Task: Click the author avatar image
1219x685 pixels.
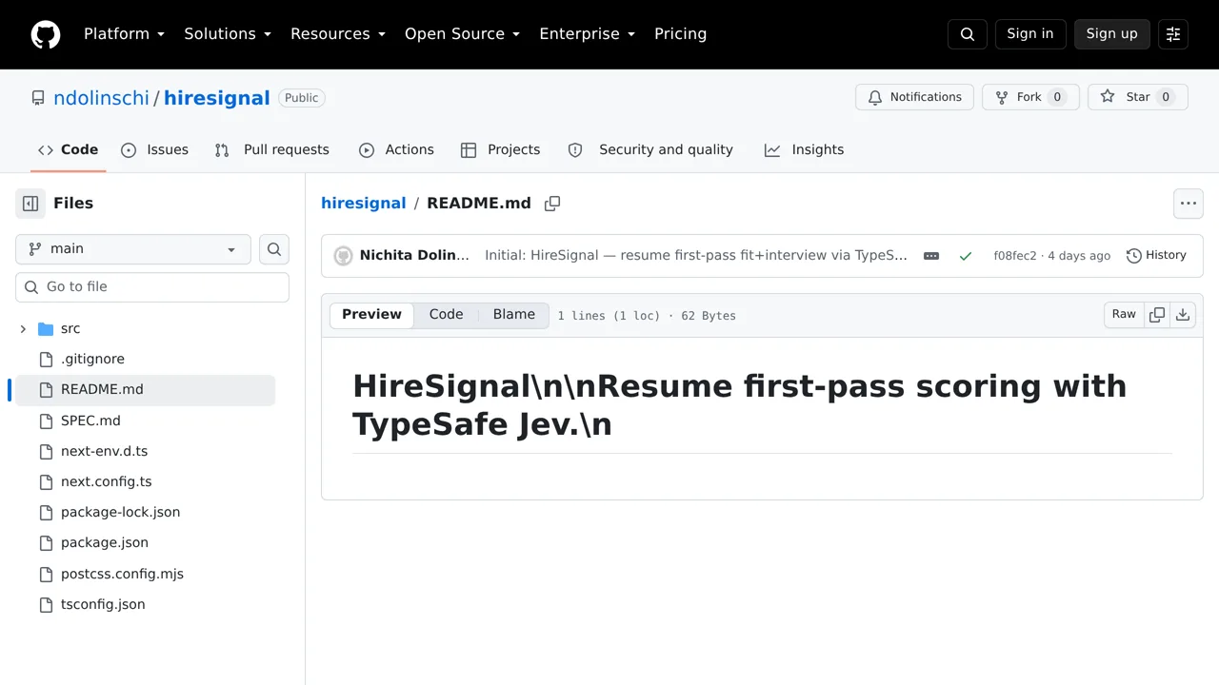Action: (x=343, y=256)
